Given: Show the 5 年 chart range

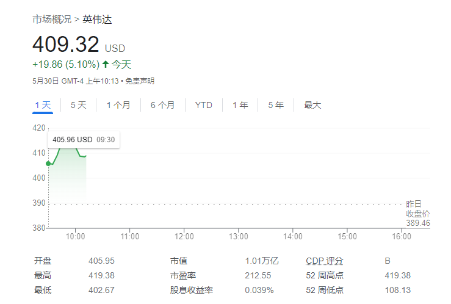Looking at the screenshot, I should (x=276, y=105).
